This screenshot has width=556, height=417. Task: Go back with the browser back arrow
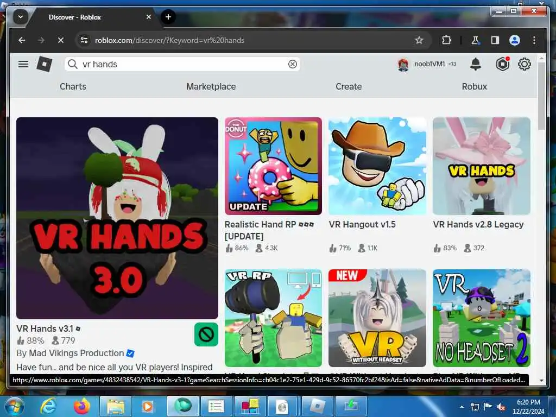22,40
